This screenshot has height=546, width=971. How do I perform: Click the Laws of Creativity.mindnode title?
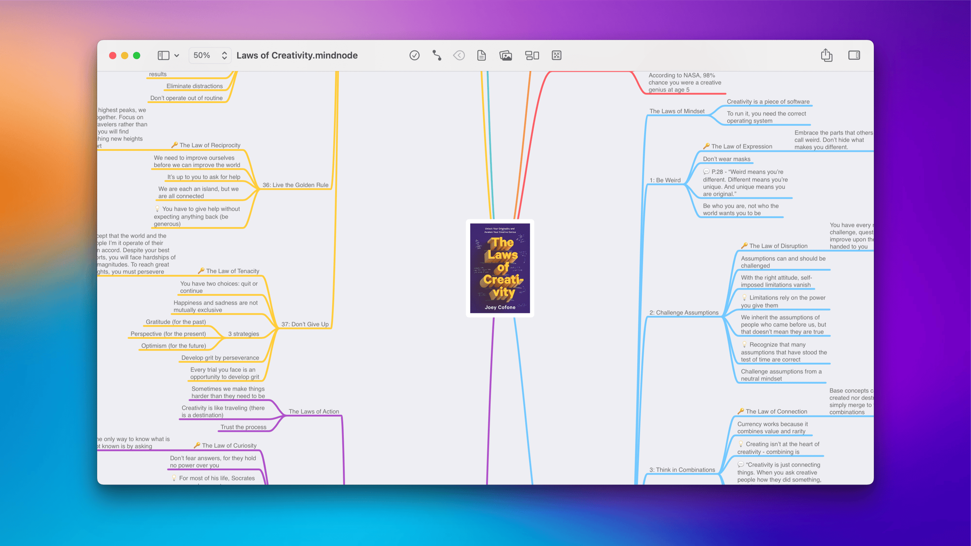pos(297,55)
